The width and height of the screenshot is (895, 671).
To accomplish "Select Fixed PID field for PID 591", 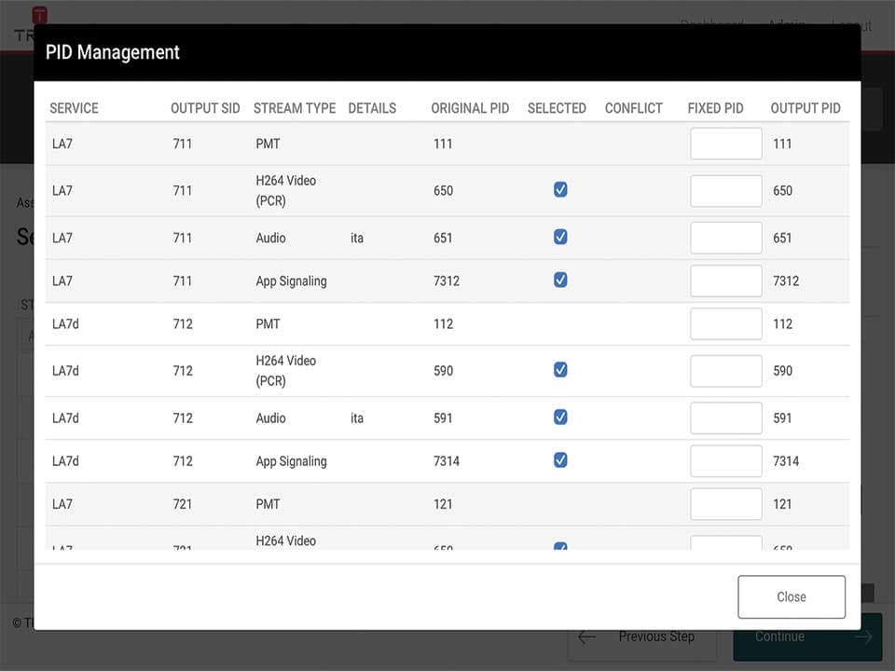I will point(725,418).
